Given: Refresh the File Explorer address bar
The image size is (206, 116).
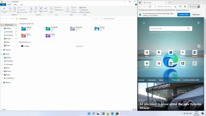Looking at the screenshot, I should [96, 19].
